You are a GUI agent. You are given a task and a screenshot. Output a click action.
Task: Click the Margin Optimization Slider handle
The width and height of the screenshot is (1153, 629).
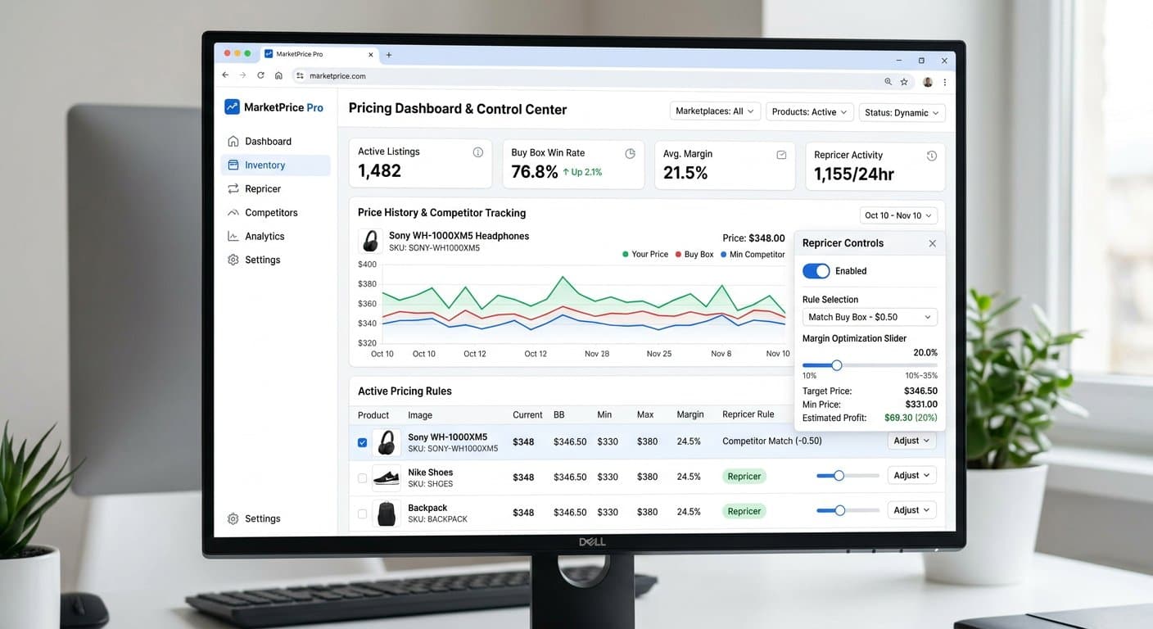(x=836, y=365)
